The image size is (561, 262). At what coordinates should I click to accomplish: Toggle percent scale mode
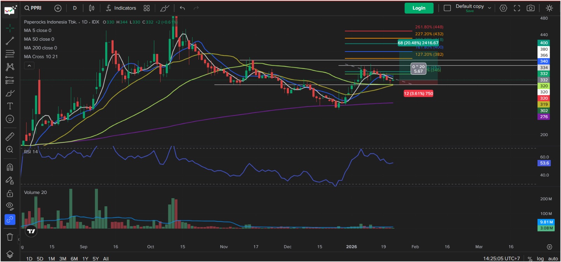(x=530, y=259)
